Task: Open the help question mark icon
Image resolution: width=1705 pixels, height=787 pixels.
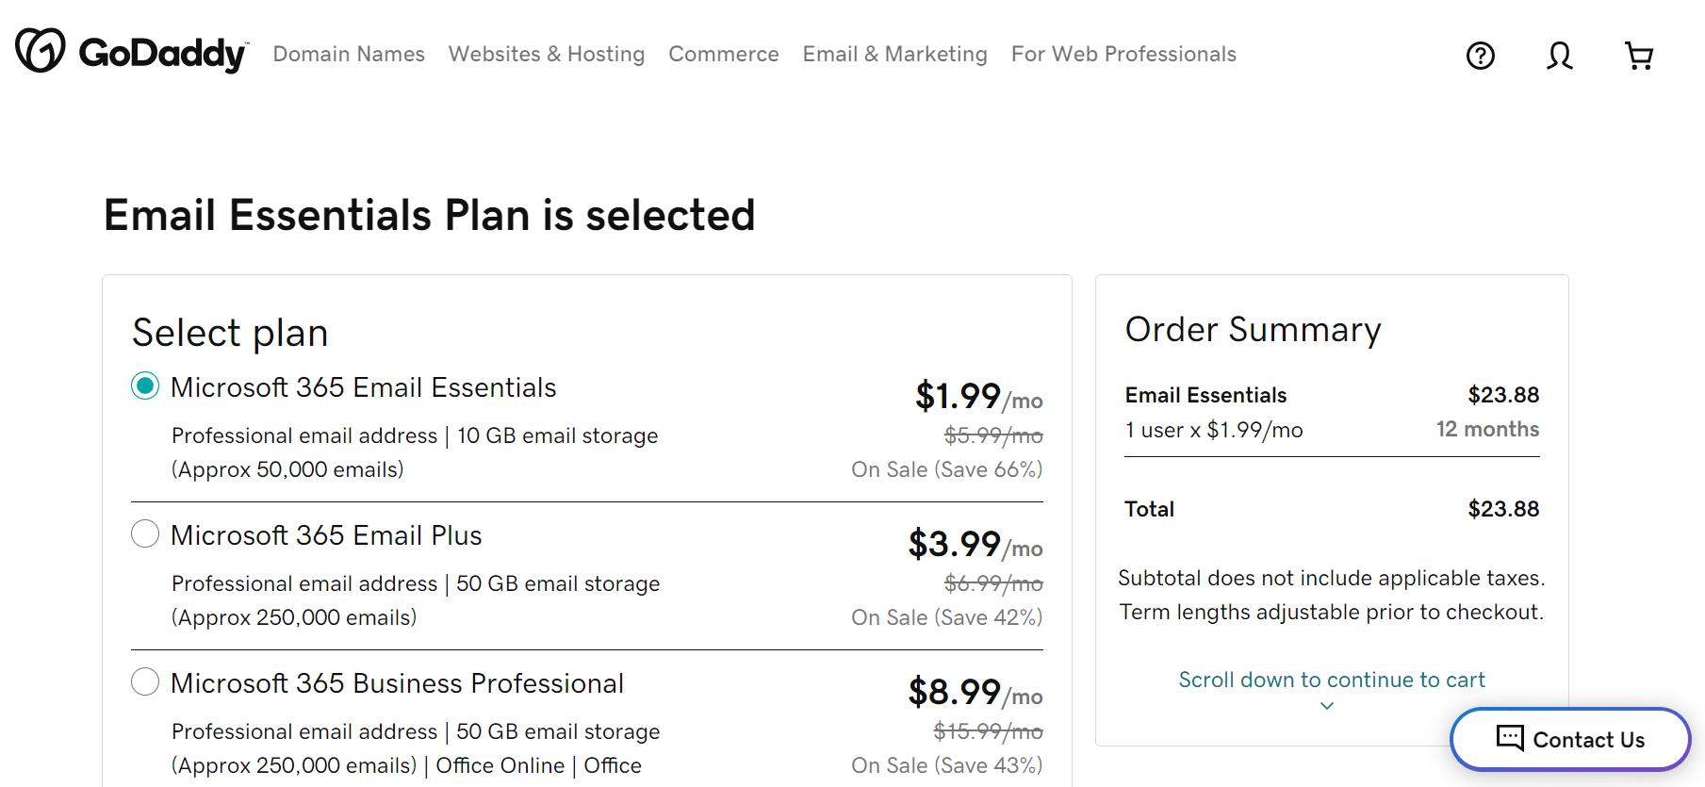Action: (1480, 56)
